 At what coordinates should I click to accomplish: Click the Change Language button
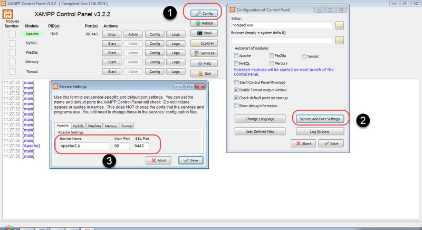point(260,119)
